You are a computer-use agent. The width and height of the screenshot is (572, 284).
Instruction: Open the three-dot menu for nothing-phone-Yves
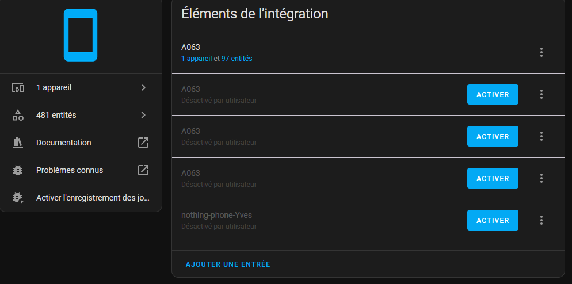pyautogui.click(x=542, y=220)
